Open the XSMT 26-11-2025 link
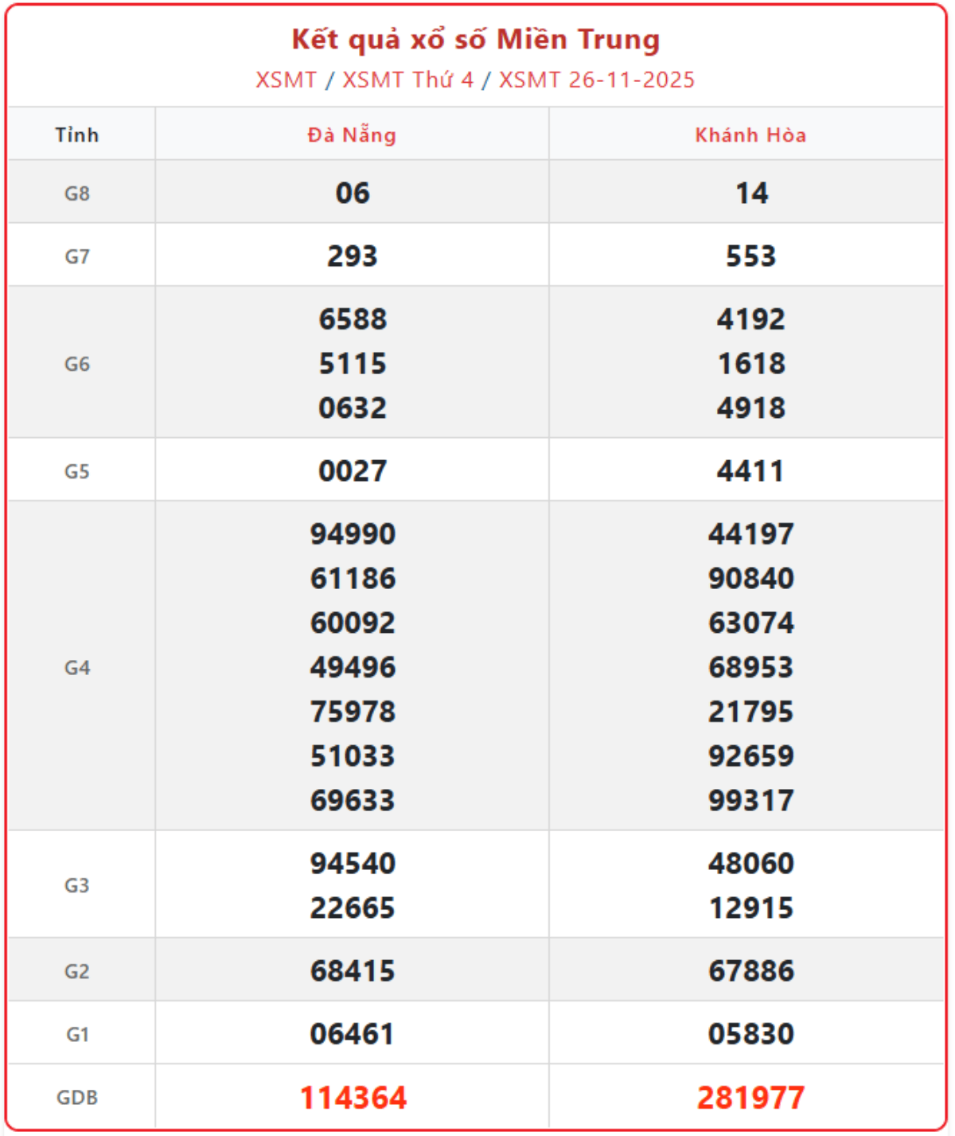Screen dimensions: 955x1136 [x=596, y=80]
